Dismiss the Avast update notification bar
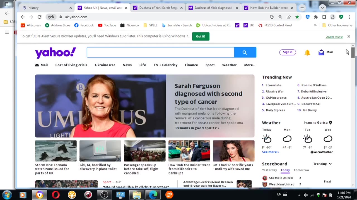 349,36
